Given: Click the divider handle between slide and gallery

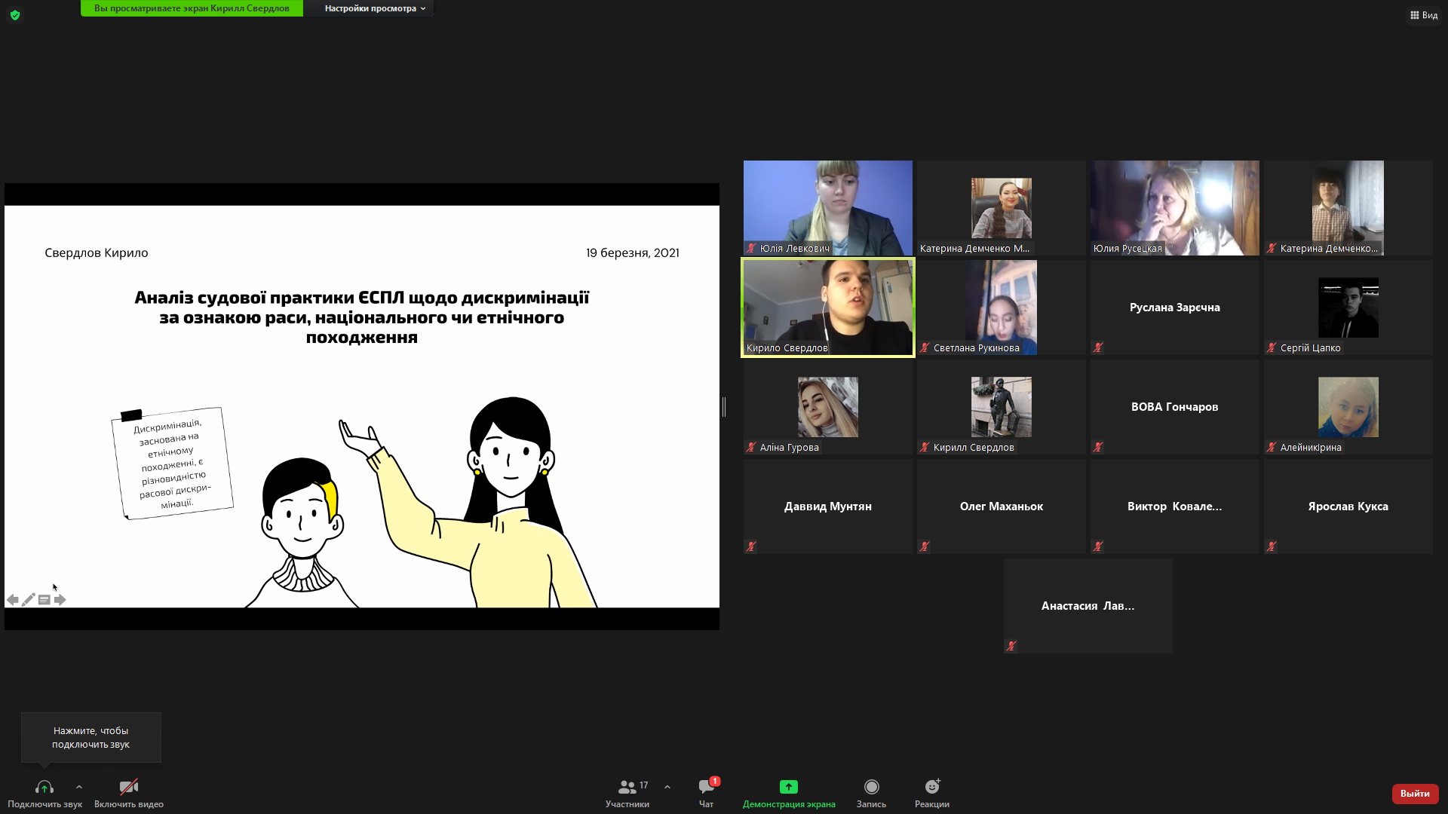Looking at the screenshot, I should pos(724,407).
